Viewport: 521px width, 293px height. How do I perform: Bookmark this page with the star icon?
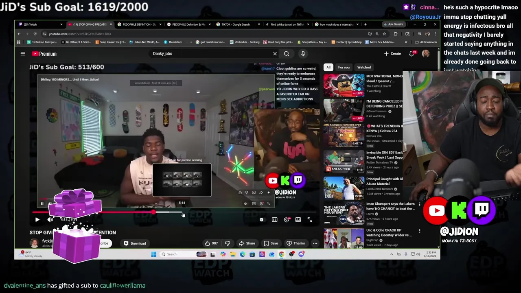(x=384, y=34)
